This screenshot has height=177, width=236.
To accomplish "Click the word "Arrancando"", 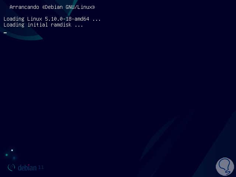I will 24,7.
